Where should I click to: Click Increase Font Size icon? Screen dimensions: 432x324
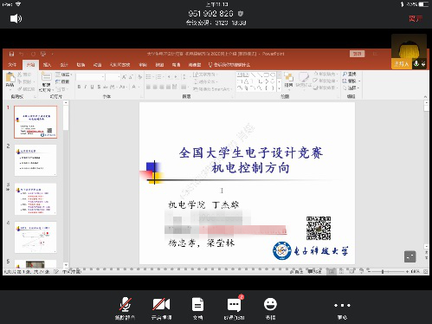[x=124, y=77]
